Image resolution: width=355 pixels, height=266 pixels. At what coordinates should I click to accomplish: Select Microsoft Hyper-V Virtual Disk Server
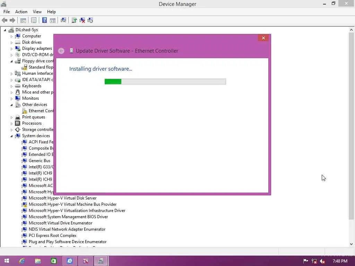62,198
